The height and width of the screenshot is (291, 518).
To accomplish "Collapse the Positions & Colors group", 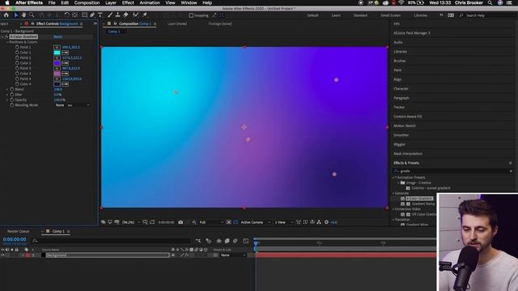I will tap(7, 42).
